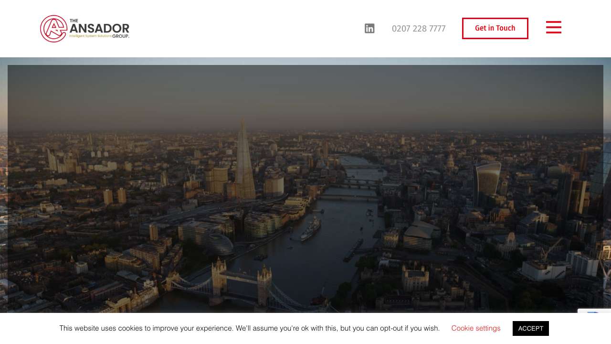Click the GROUP text in the logo
611x344 pixels.
[x=120, y=36]
